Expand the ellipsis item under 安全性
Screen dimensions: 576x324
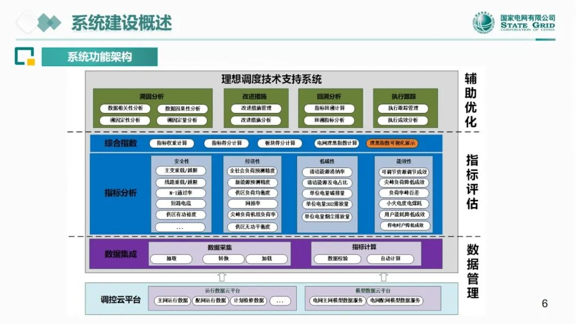coord(180,228)
